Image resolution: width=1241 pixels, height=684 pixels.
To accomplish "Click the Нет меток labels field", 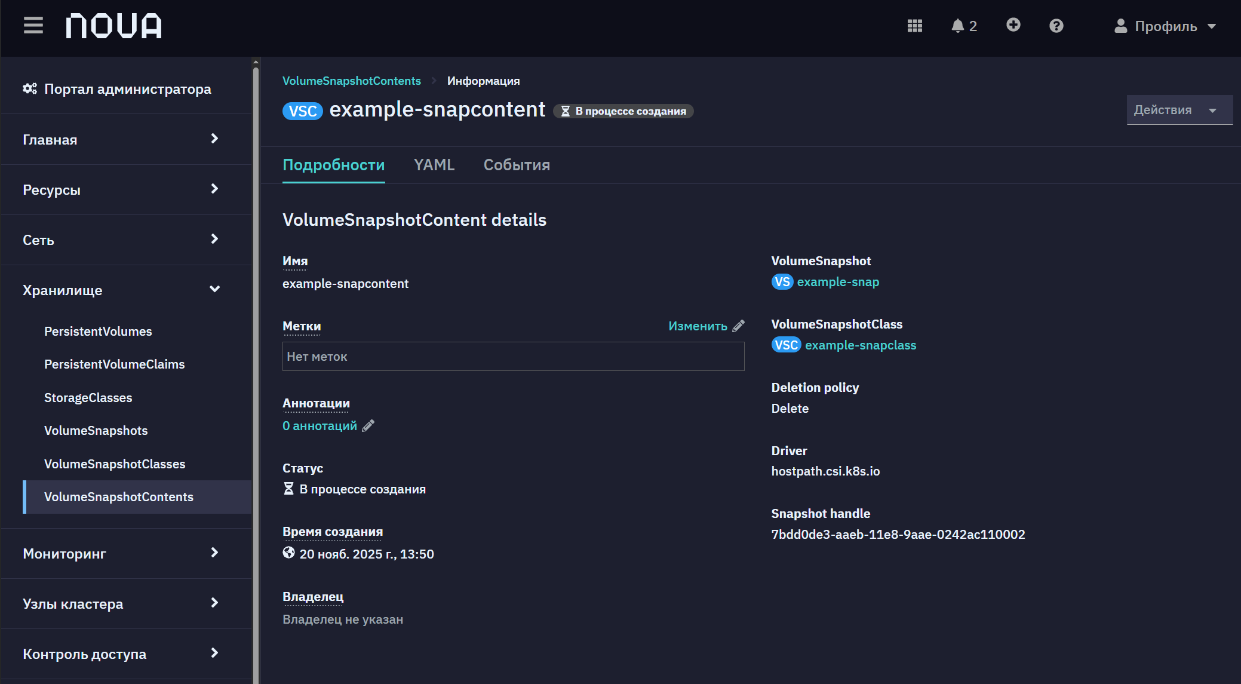I will point(513,356).
